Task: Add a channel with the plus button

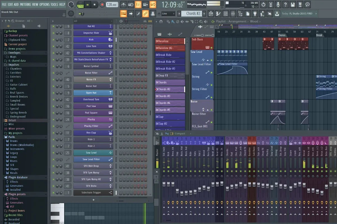Action: [94, 200]
